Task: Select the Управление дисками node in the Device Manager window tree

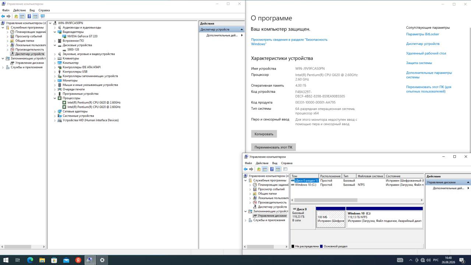Action: 29,63
